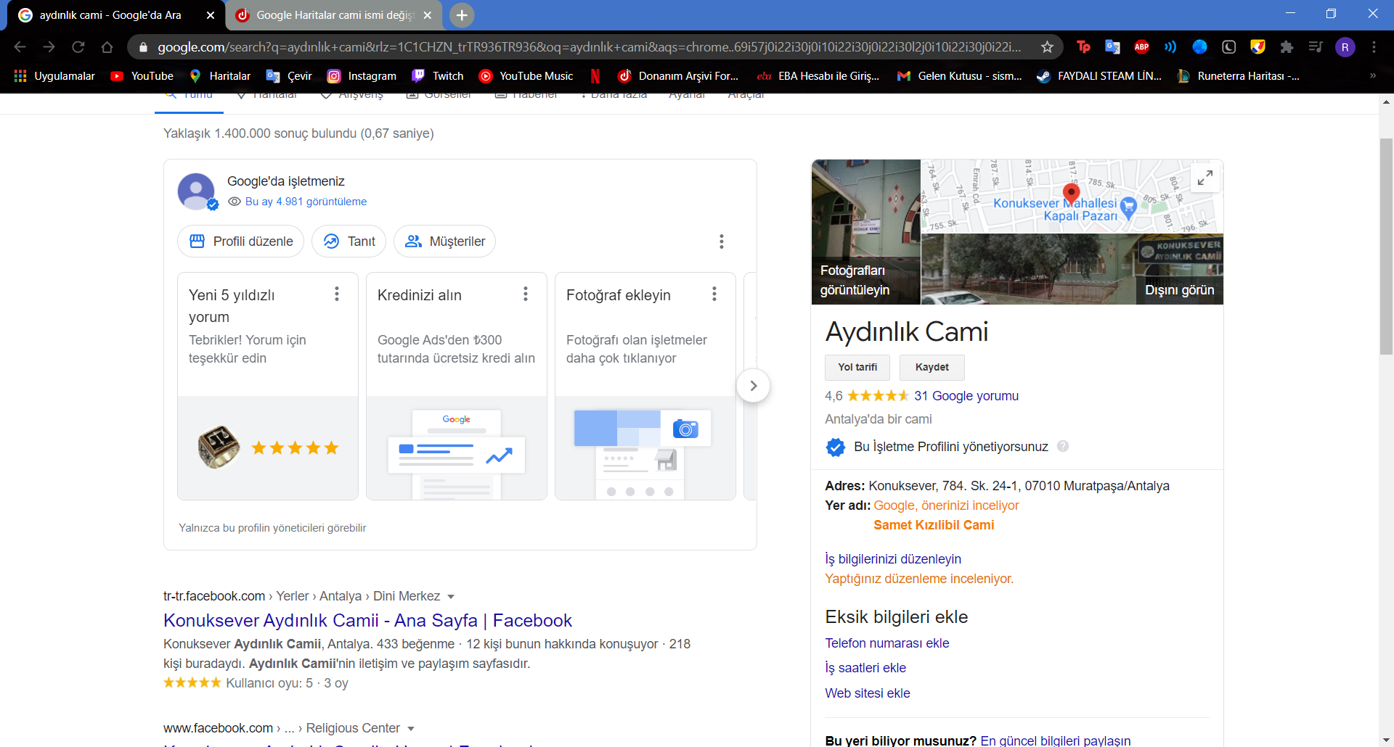Open the Twitch bookmark
This screenshot has width=1394, height=747.
tap(438, 76)
